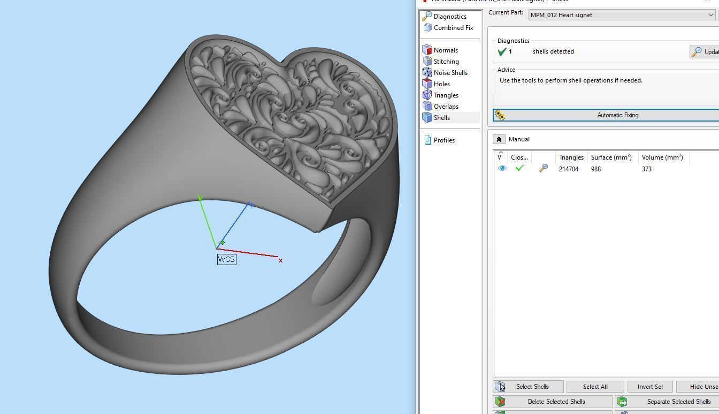This screenshot has width=719, height=414.
Task: Select the surface value 988 cell
Action: pyautogui.click(x=596, y=169)
